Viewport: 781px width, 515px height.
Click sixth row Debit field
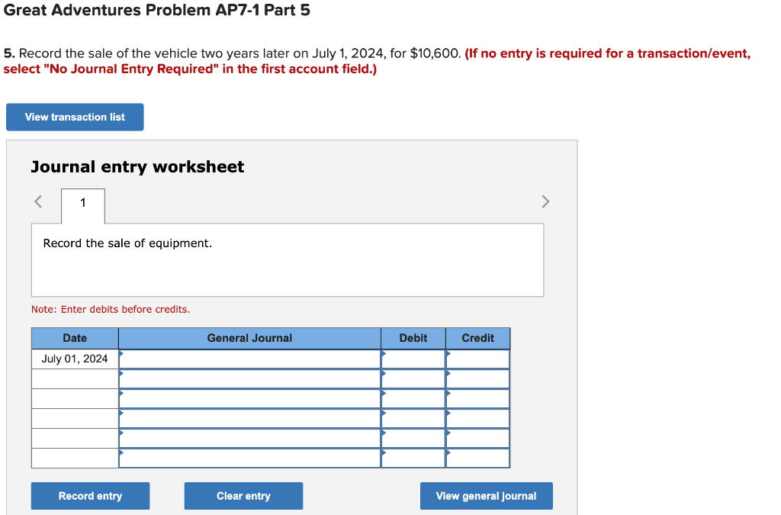(x=413, y=459)
